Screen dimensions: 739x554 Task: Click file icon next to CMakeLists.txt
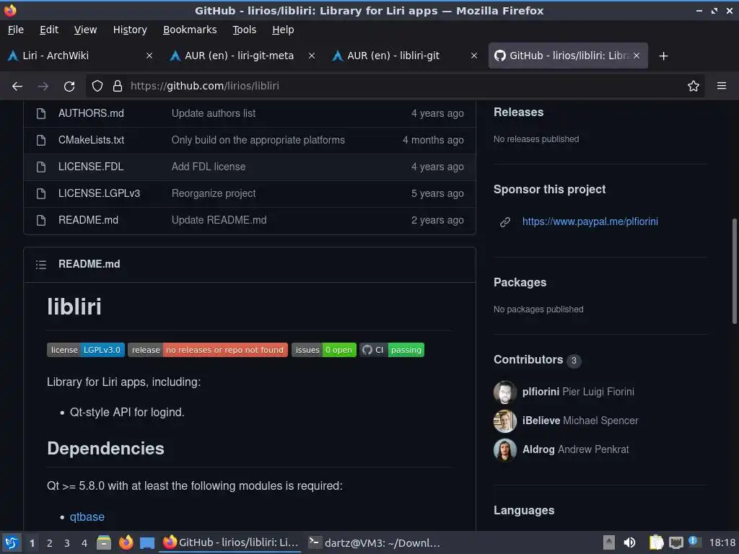point(41,141)
